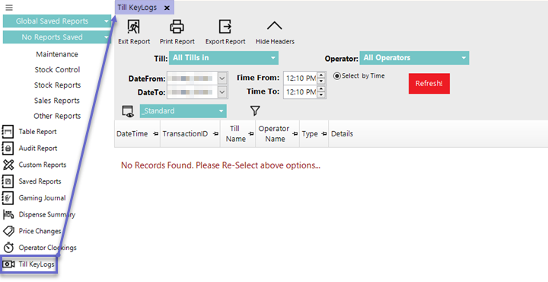Toggle Select by Time radio button

[337, 75]
